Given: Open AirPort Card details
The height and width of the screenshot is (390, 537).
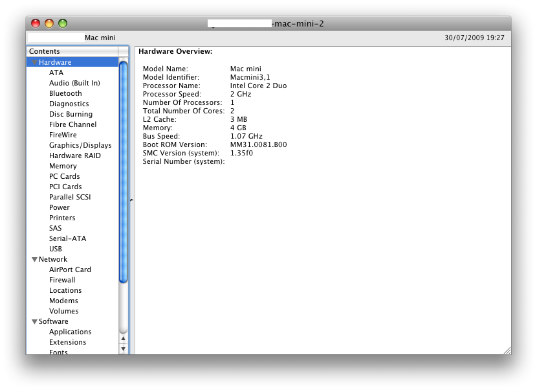Looking at the screenshot, I should tap(70, 270).
